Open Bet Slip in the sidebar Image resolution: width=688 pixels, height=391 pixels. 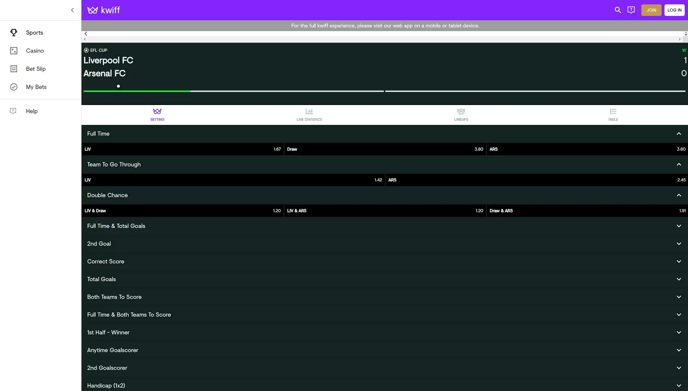[41, 69]
